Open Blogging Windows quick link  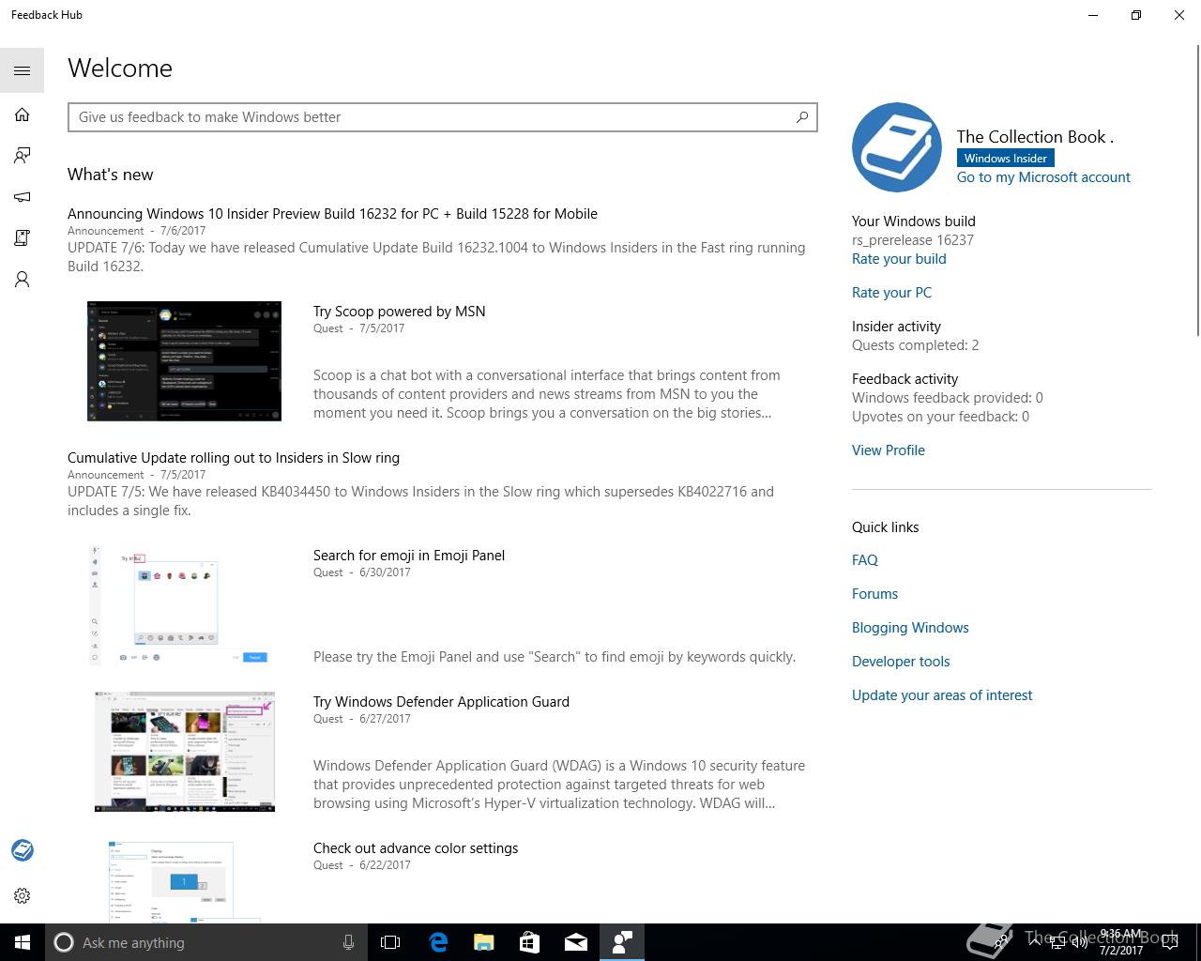pyautogui.click(x=910, y=628)
